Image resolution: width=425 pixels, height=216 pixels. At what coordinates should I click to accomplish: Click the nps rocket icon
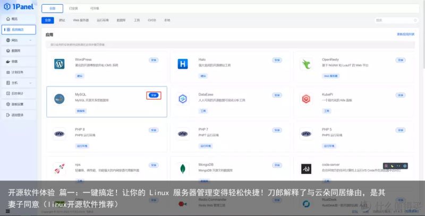(x=59, y=169)
